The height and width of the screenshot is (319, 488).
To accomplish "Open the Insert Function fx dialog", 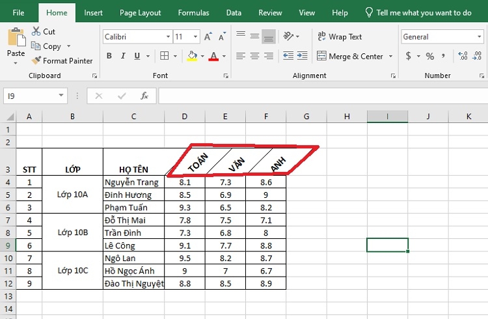I will 144,96.
